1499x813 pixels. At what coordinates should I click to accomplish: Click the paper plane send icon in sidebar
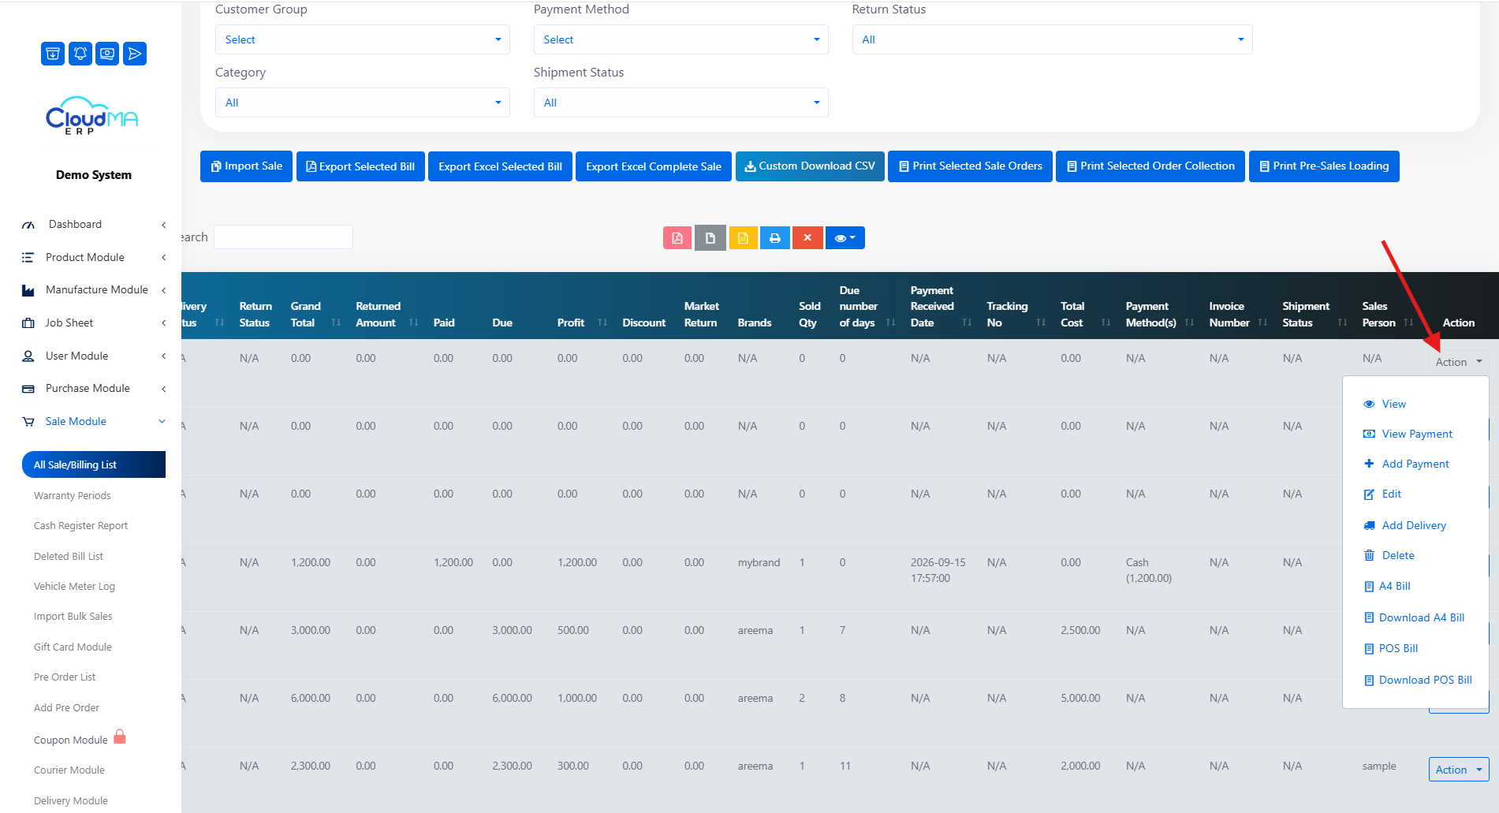pos(135,54)
